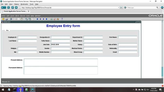Click the Nationality input field
This screenshot has height=92, width=164.
coord(128,48)
